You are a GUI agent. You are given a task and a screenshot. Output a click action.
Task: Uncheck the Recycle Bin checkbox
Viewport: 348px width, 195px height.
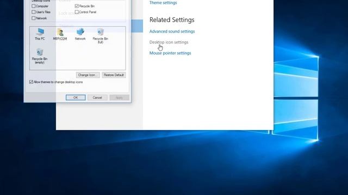tap(77, 6)
